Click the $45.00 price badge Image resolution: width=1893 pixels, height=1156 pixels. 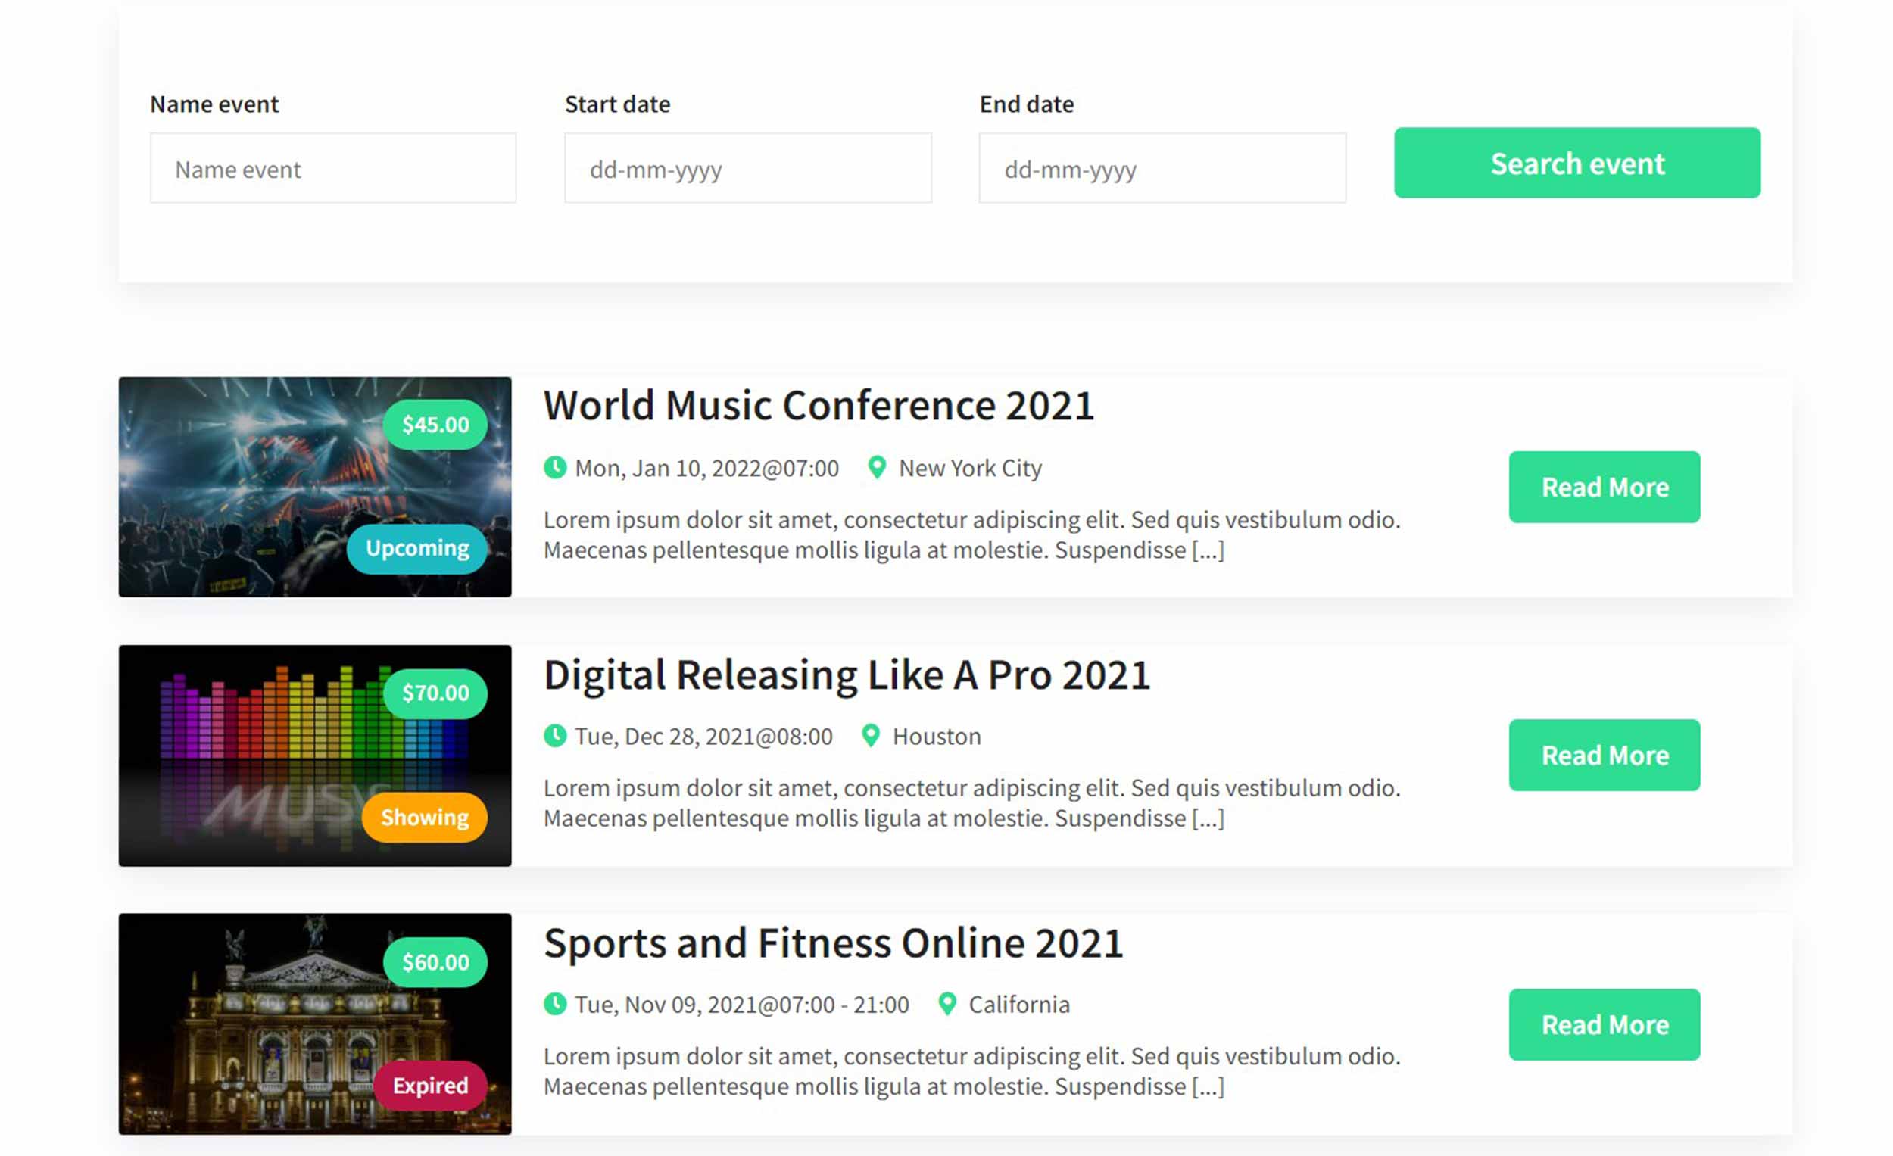point(435,424)
